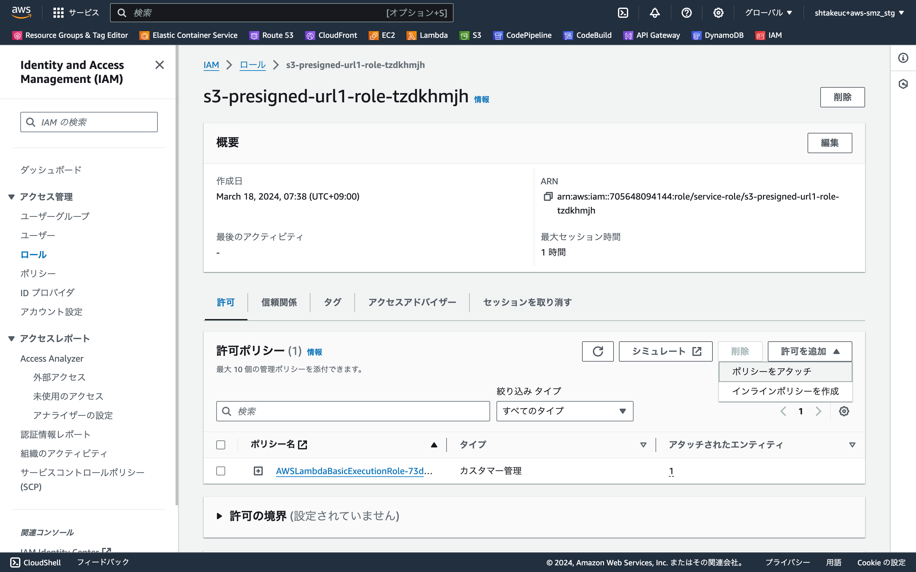916x572 pixels.
Task: Expand the AWSLambdaBasicExecutionRole policy row
Action: (x=258, y=471)
